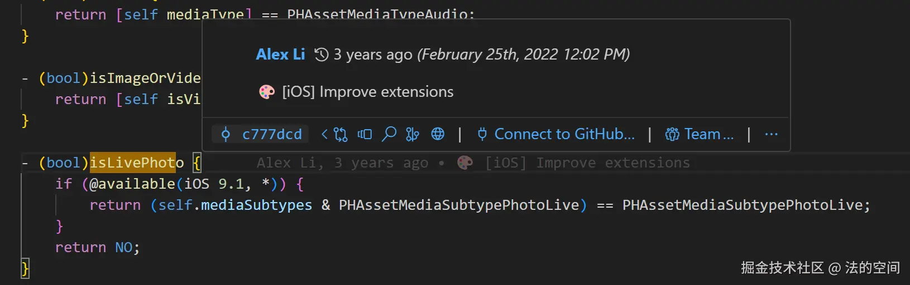Image resolution: width=910 pixels, height=285 pixels.
Task: Click the palette emoji in hover commit message
Action: [x=267, y=92]
